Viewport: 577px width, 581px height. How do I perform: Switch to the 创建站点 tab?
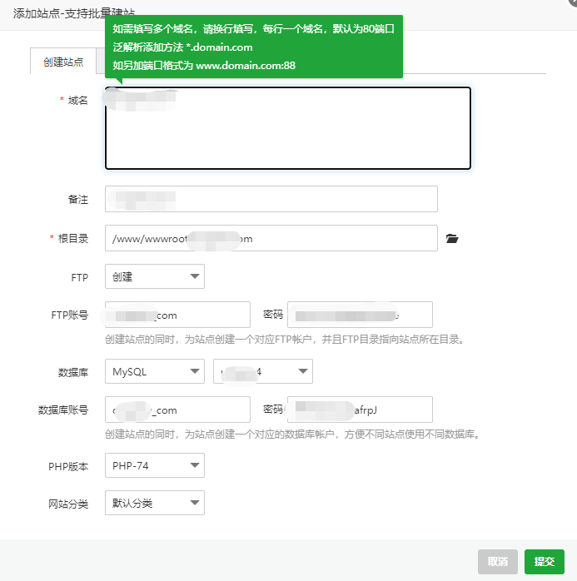[63, 62]
